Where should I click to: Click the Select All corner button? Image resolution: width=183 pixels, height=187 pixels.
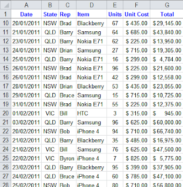(6, 5)
